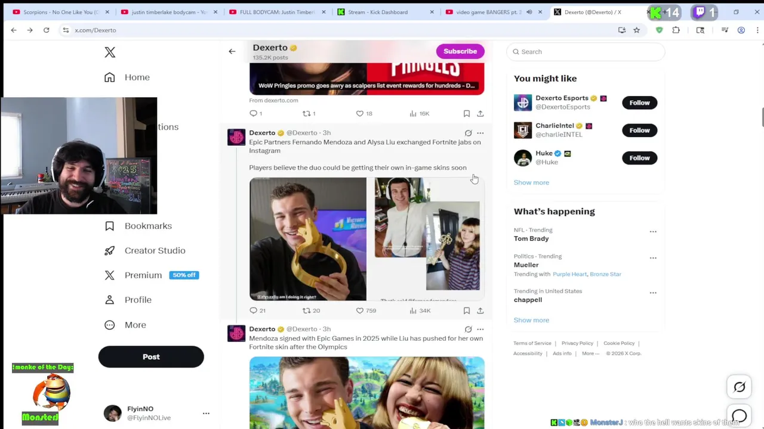Click the Search input field

click(585, 52)
